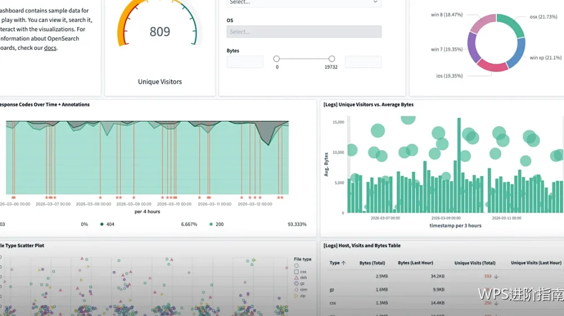Click the ios (19.35%) label
Viewport: 564px width, 316px height.
coord(450,76)
